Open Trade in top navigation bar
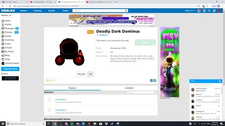This screenshot has height=126, width=225. click(65, 11)
